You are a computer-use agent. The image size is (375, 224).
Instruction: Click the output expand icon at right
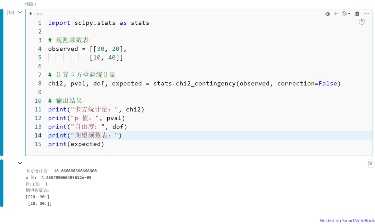(x=370, y=164)
